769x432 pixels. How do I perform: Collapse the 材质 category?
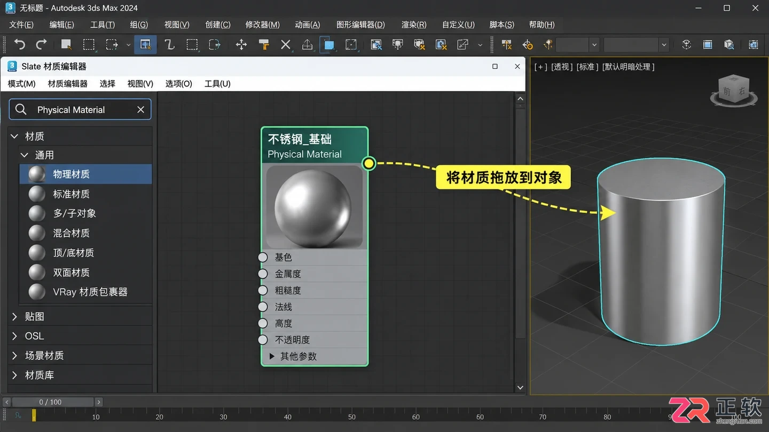[x=14, y=137]
